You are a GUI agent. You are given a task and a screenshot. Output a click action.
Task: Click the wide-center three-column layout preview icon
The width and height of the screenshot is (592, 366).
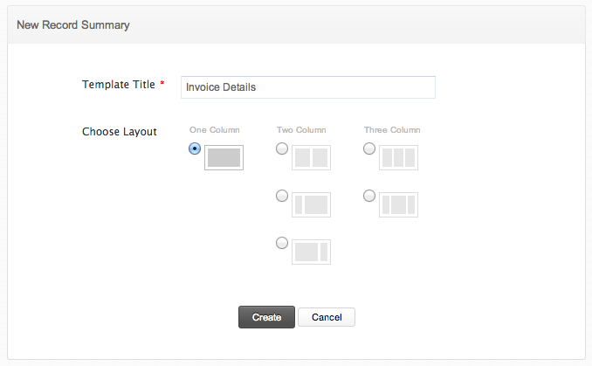398,205
